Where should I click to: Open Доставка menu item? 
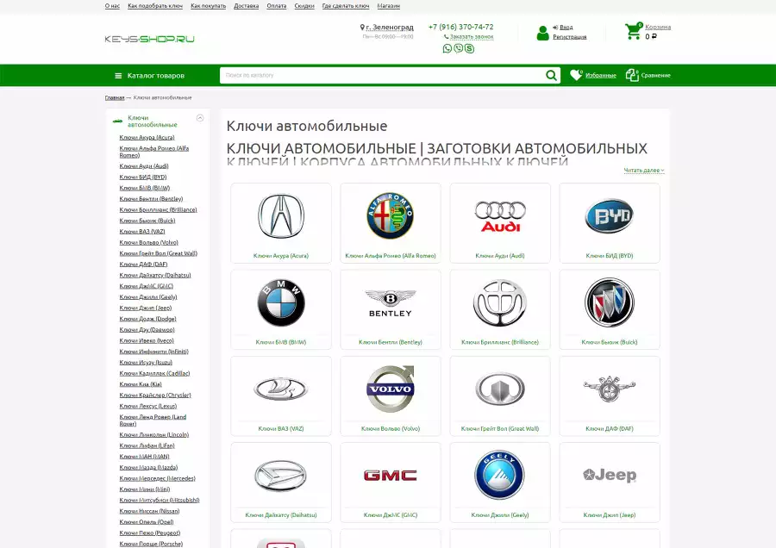[x=247, y=6]
